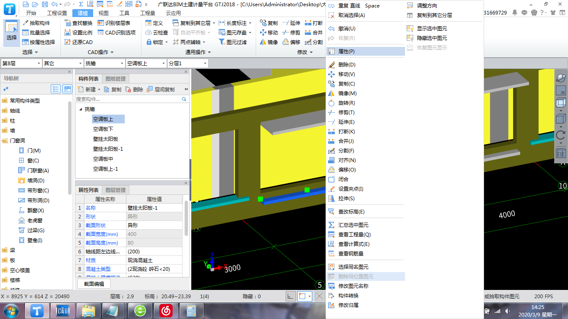
Task: Toggle navigation tree panel view icon
Action: point(67,89)
